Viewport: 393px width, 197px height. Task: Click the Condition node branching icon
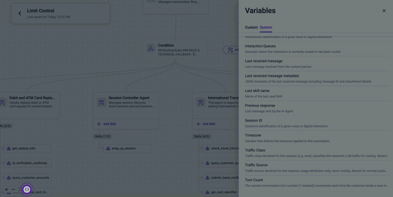151,48
